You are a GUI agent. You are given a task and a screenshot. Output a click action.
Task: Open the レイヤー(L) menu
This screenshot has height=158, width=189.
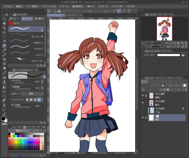64,6
